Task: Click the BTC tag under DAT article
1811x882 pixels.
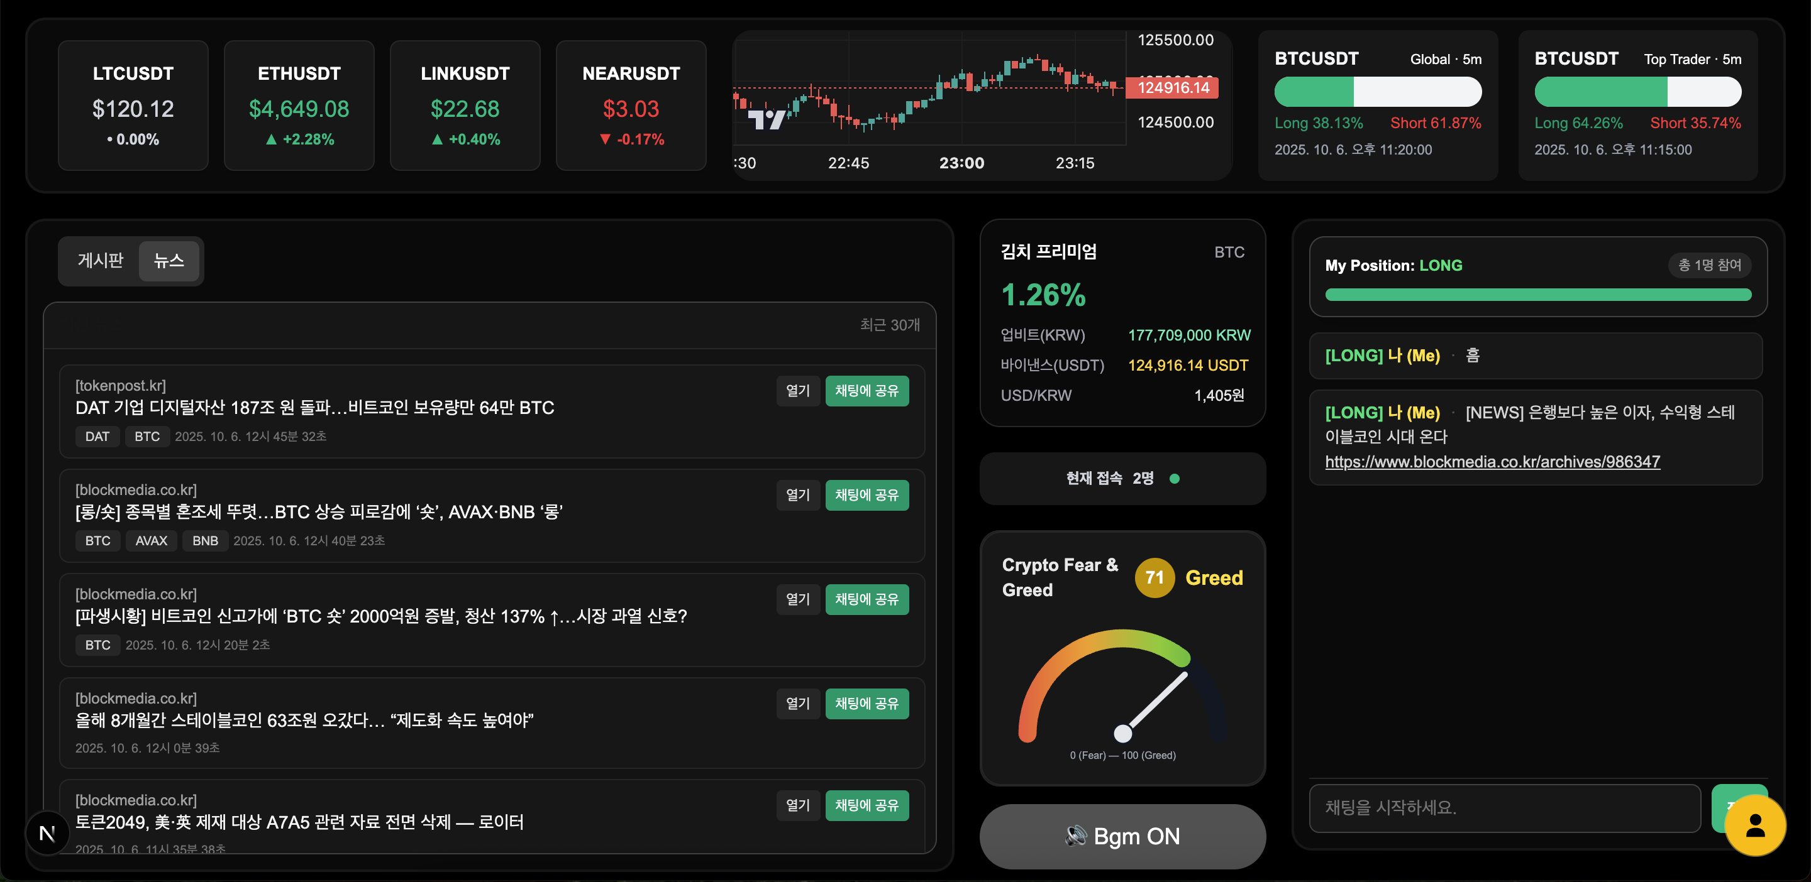Action: point(147,436)
